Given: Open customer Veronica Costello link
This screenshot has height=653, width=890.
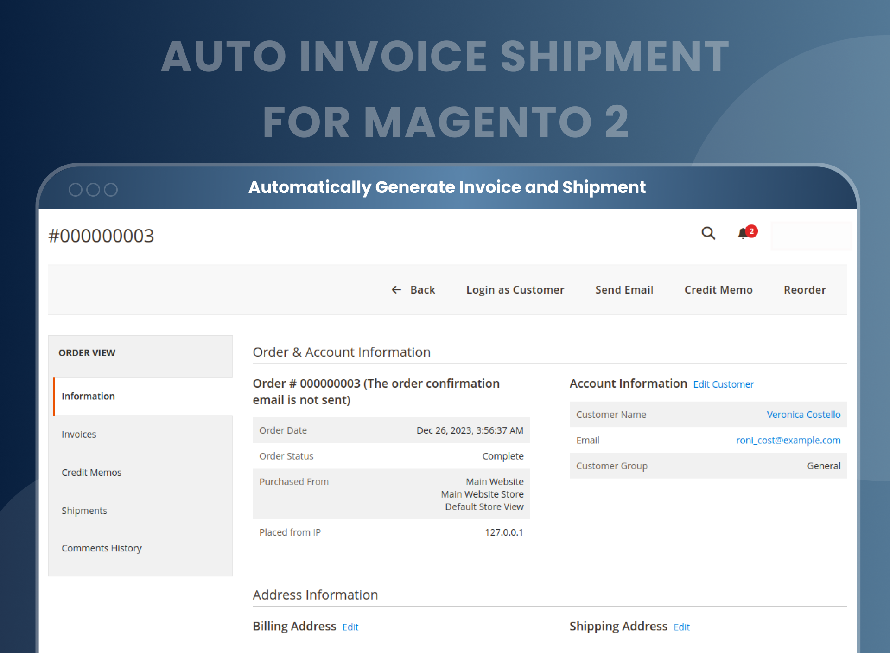Looking at the screenshot, I should point(803,415).
